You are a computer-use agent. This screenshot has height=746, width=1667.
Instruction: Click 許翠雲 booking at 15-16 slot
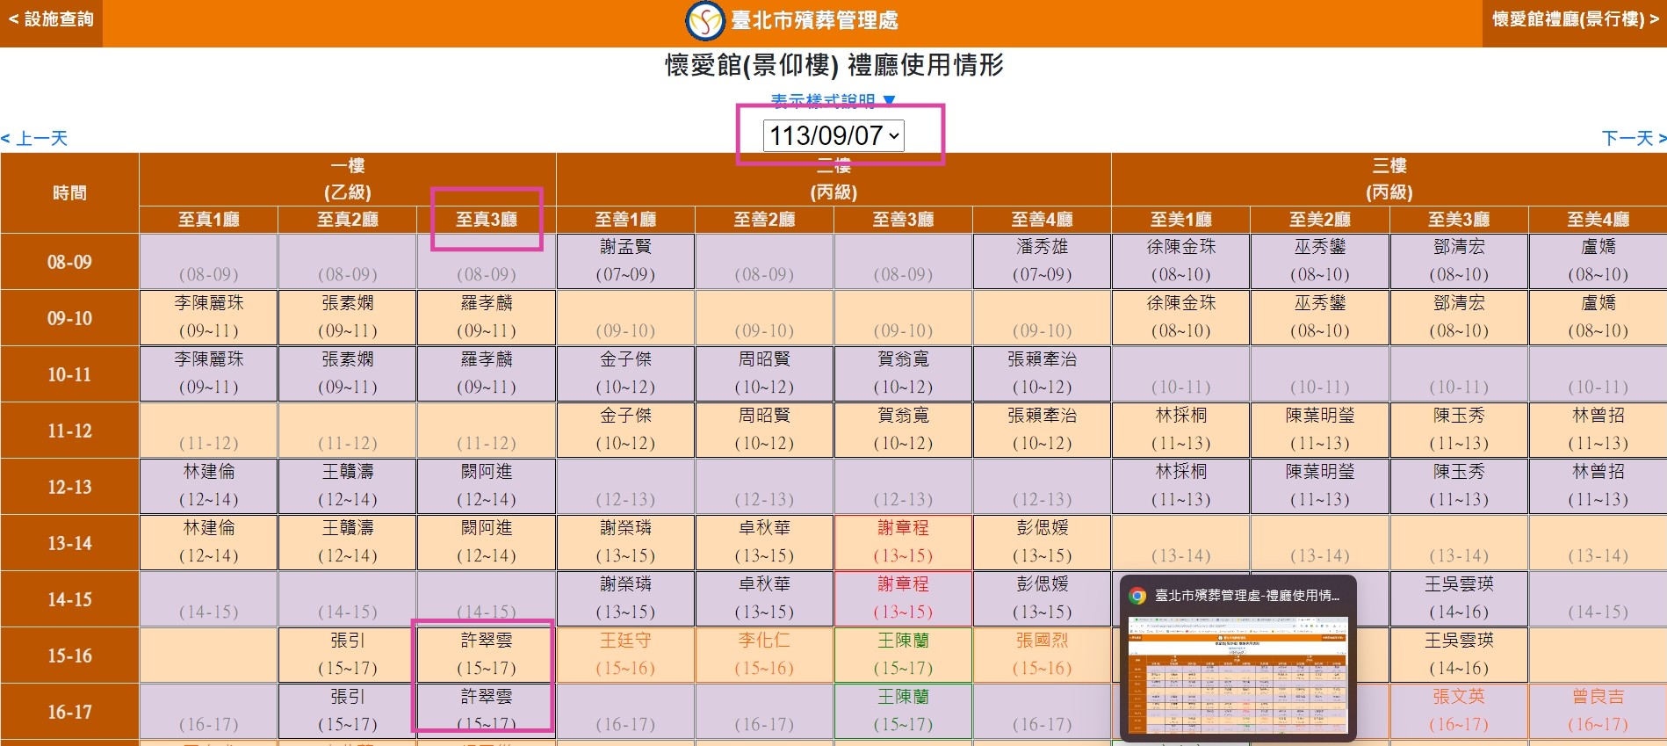487,655
